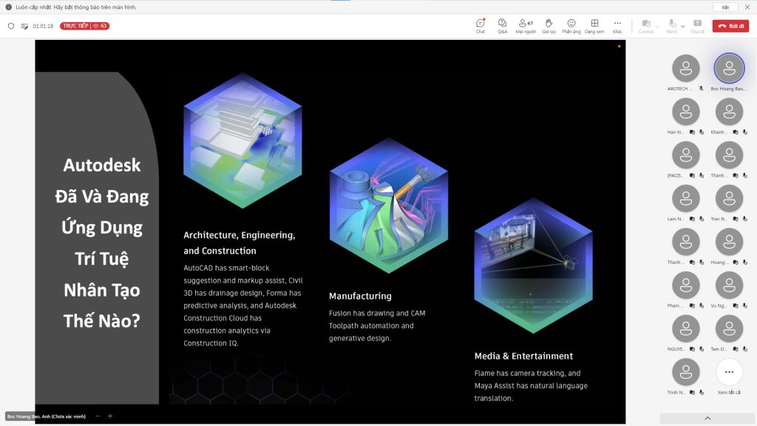The width and height of the screenshot is (757, 426).
Task: Open the Phản ứng reactions menu
Action: tap(571, 26)
